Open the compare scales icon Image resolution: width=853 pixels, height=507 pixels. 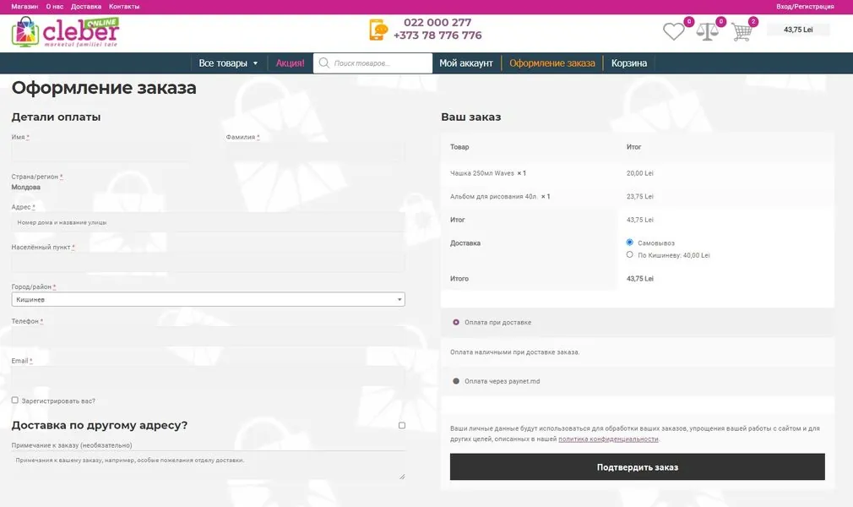[x=707, y=31]
